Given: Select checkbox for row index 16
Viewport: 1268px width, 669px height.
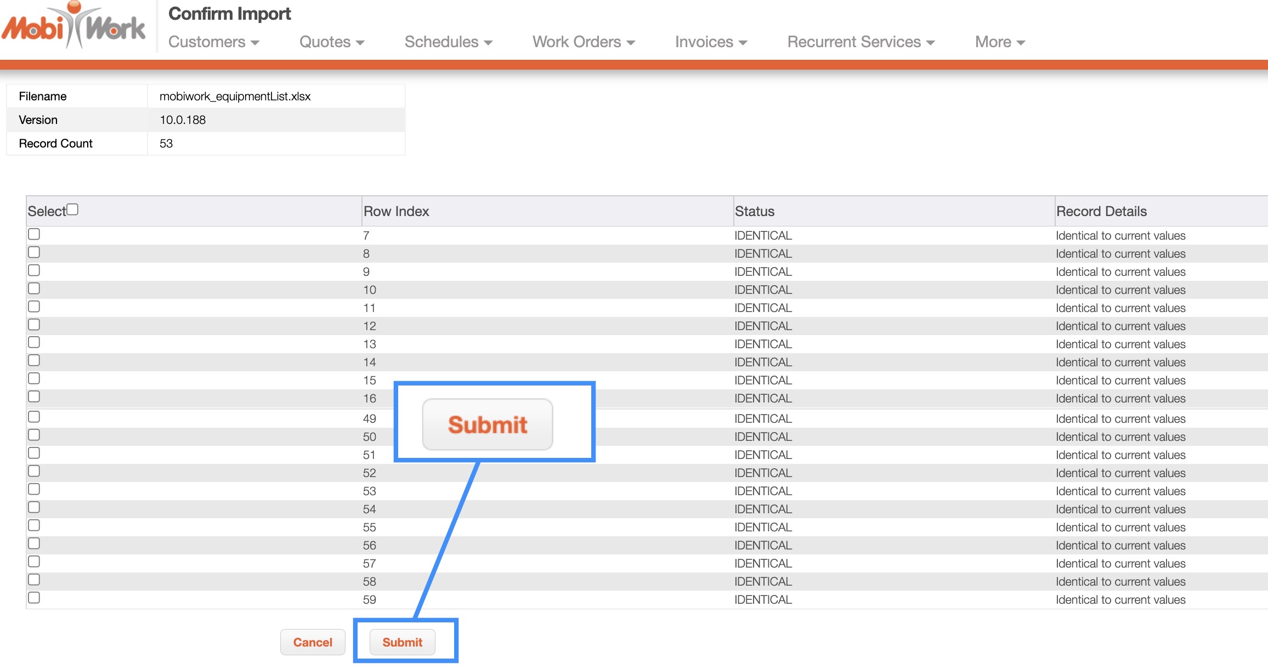Looking at the screenshot, I should pos(34,396).
